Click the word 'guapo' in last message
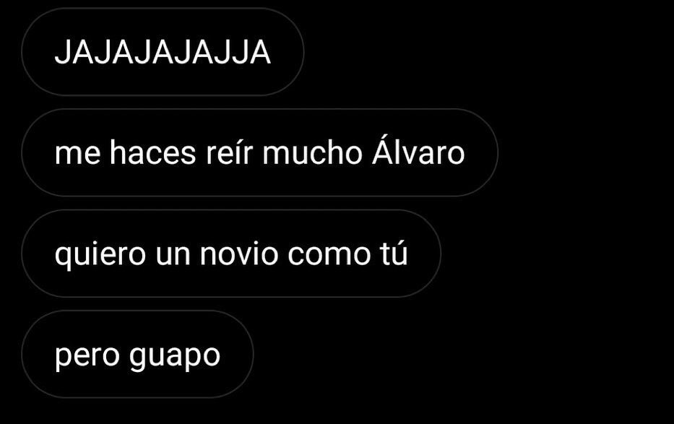The image size is (674, 424). coord(175,358)
